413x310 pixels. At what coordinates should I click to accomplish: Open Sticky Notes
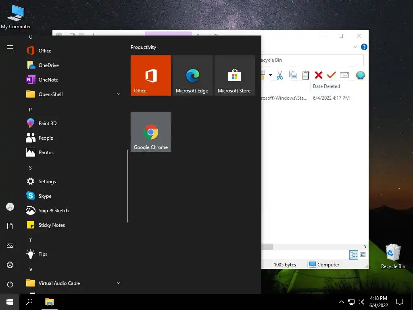pos(74,225)
